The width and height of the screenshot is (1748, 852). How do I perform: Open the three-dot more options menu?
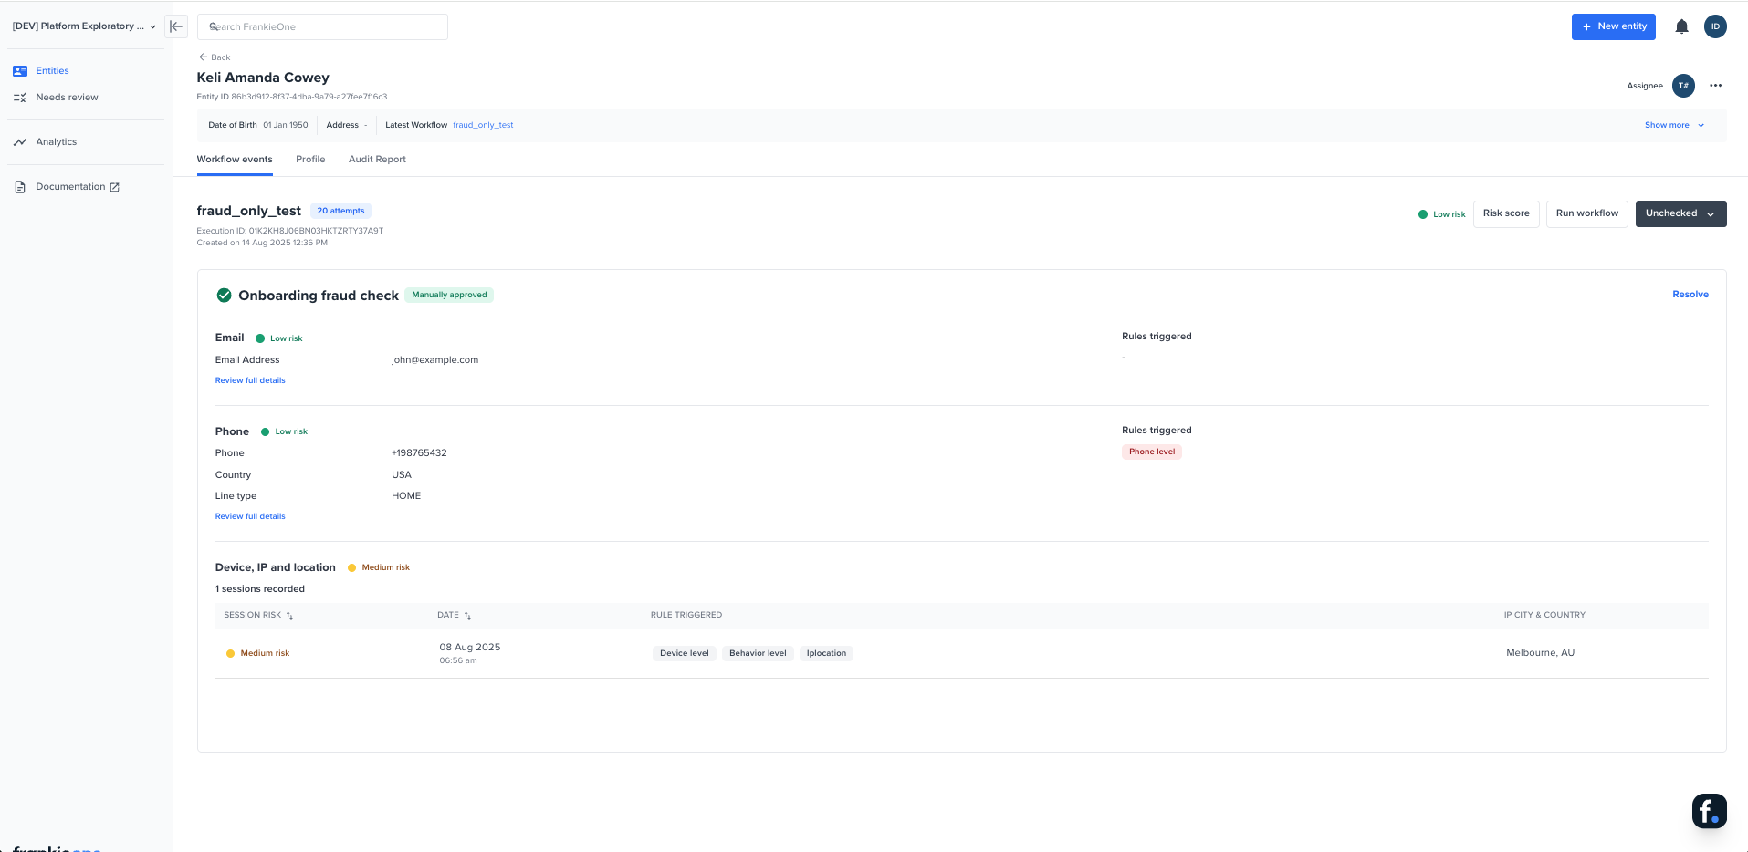click(x=1715, y=86)
